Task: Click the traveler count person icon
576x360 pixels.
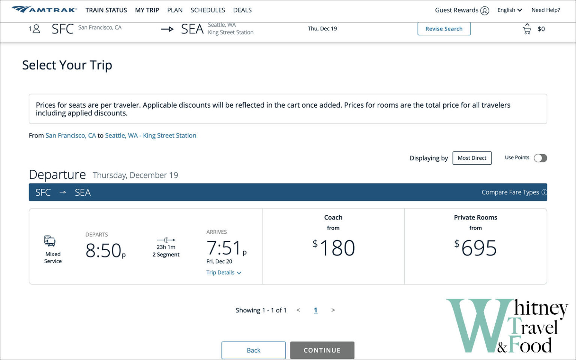Action: tap(36, 29)
